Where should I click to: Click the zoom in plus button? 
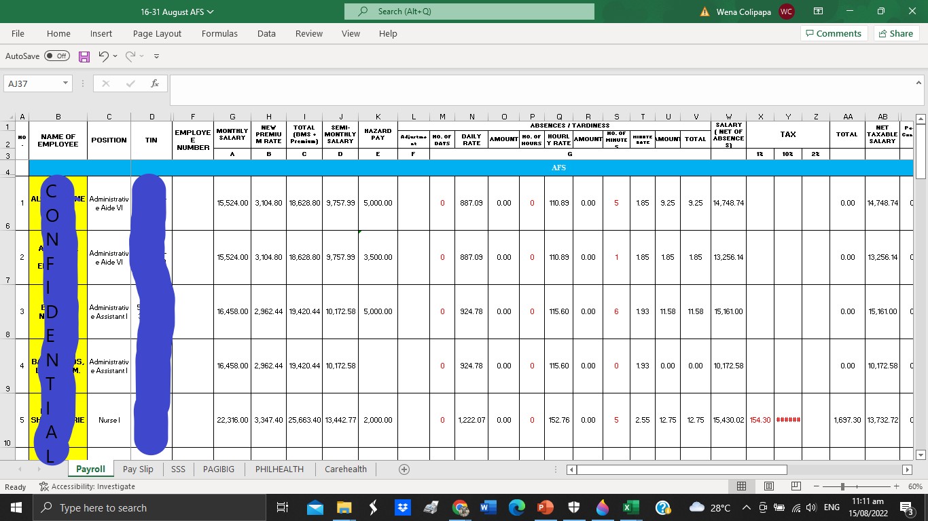point(897,486)
